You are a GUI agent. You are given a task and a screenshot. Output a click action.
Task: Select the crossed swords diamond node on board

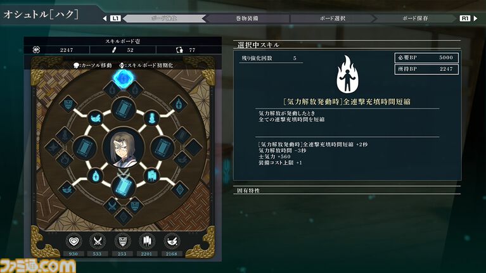point(112,205)
